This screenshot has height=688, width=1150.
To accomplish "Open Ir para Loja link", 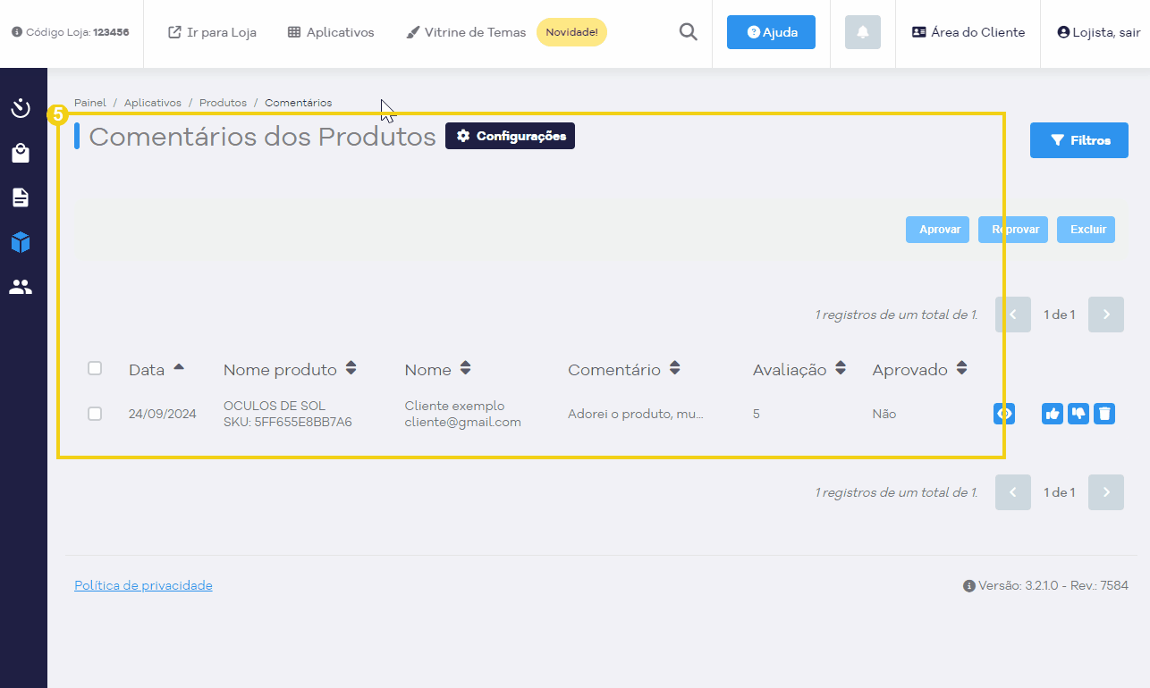I will click(x=212, y=32).
